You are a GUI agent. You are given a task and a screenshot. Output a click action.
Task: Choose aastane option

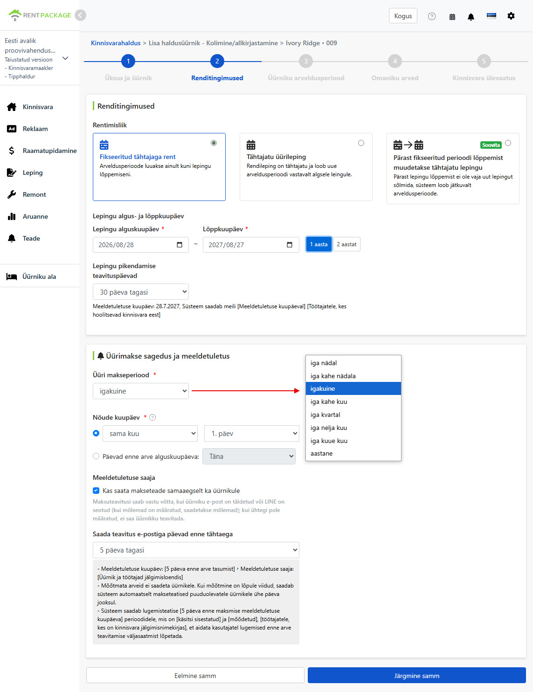coord(353,453)
